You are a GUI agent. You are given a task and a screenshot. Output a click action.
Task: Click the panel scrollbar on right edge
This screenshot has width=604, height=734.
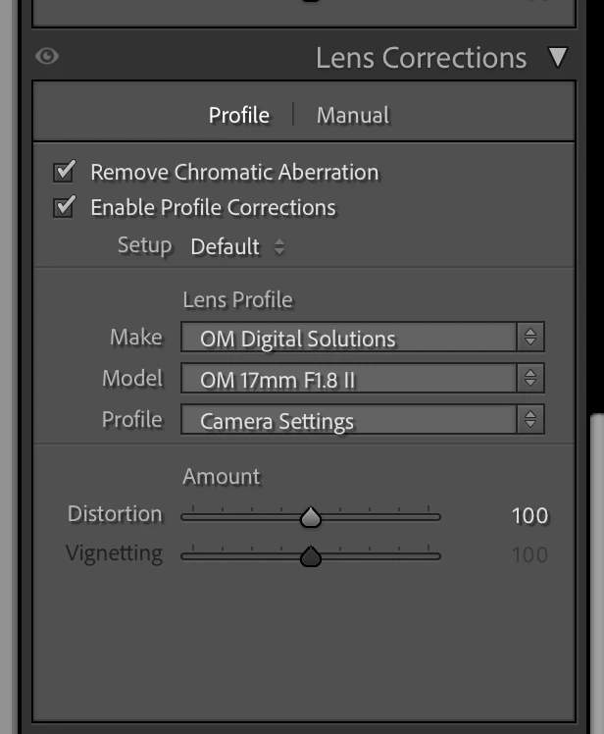tap(597, 573)
